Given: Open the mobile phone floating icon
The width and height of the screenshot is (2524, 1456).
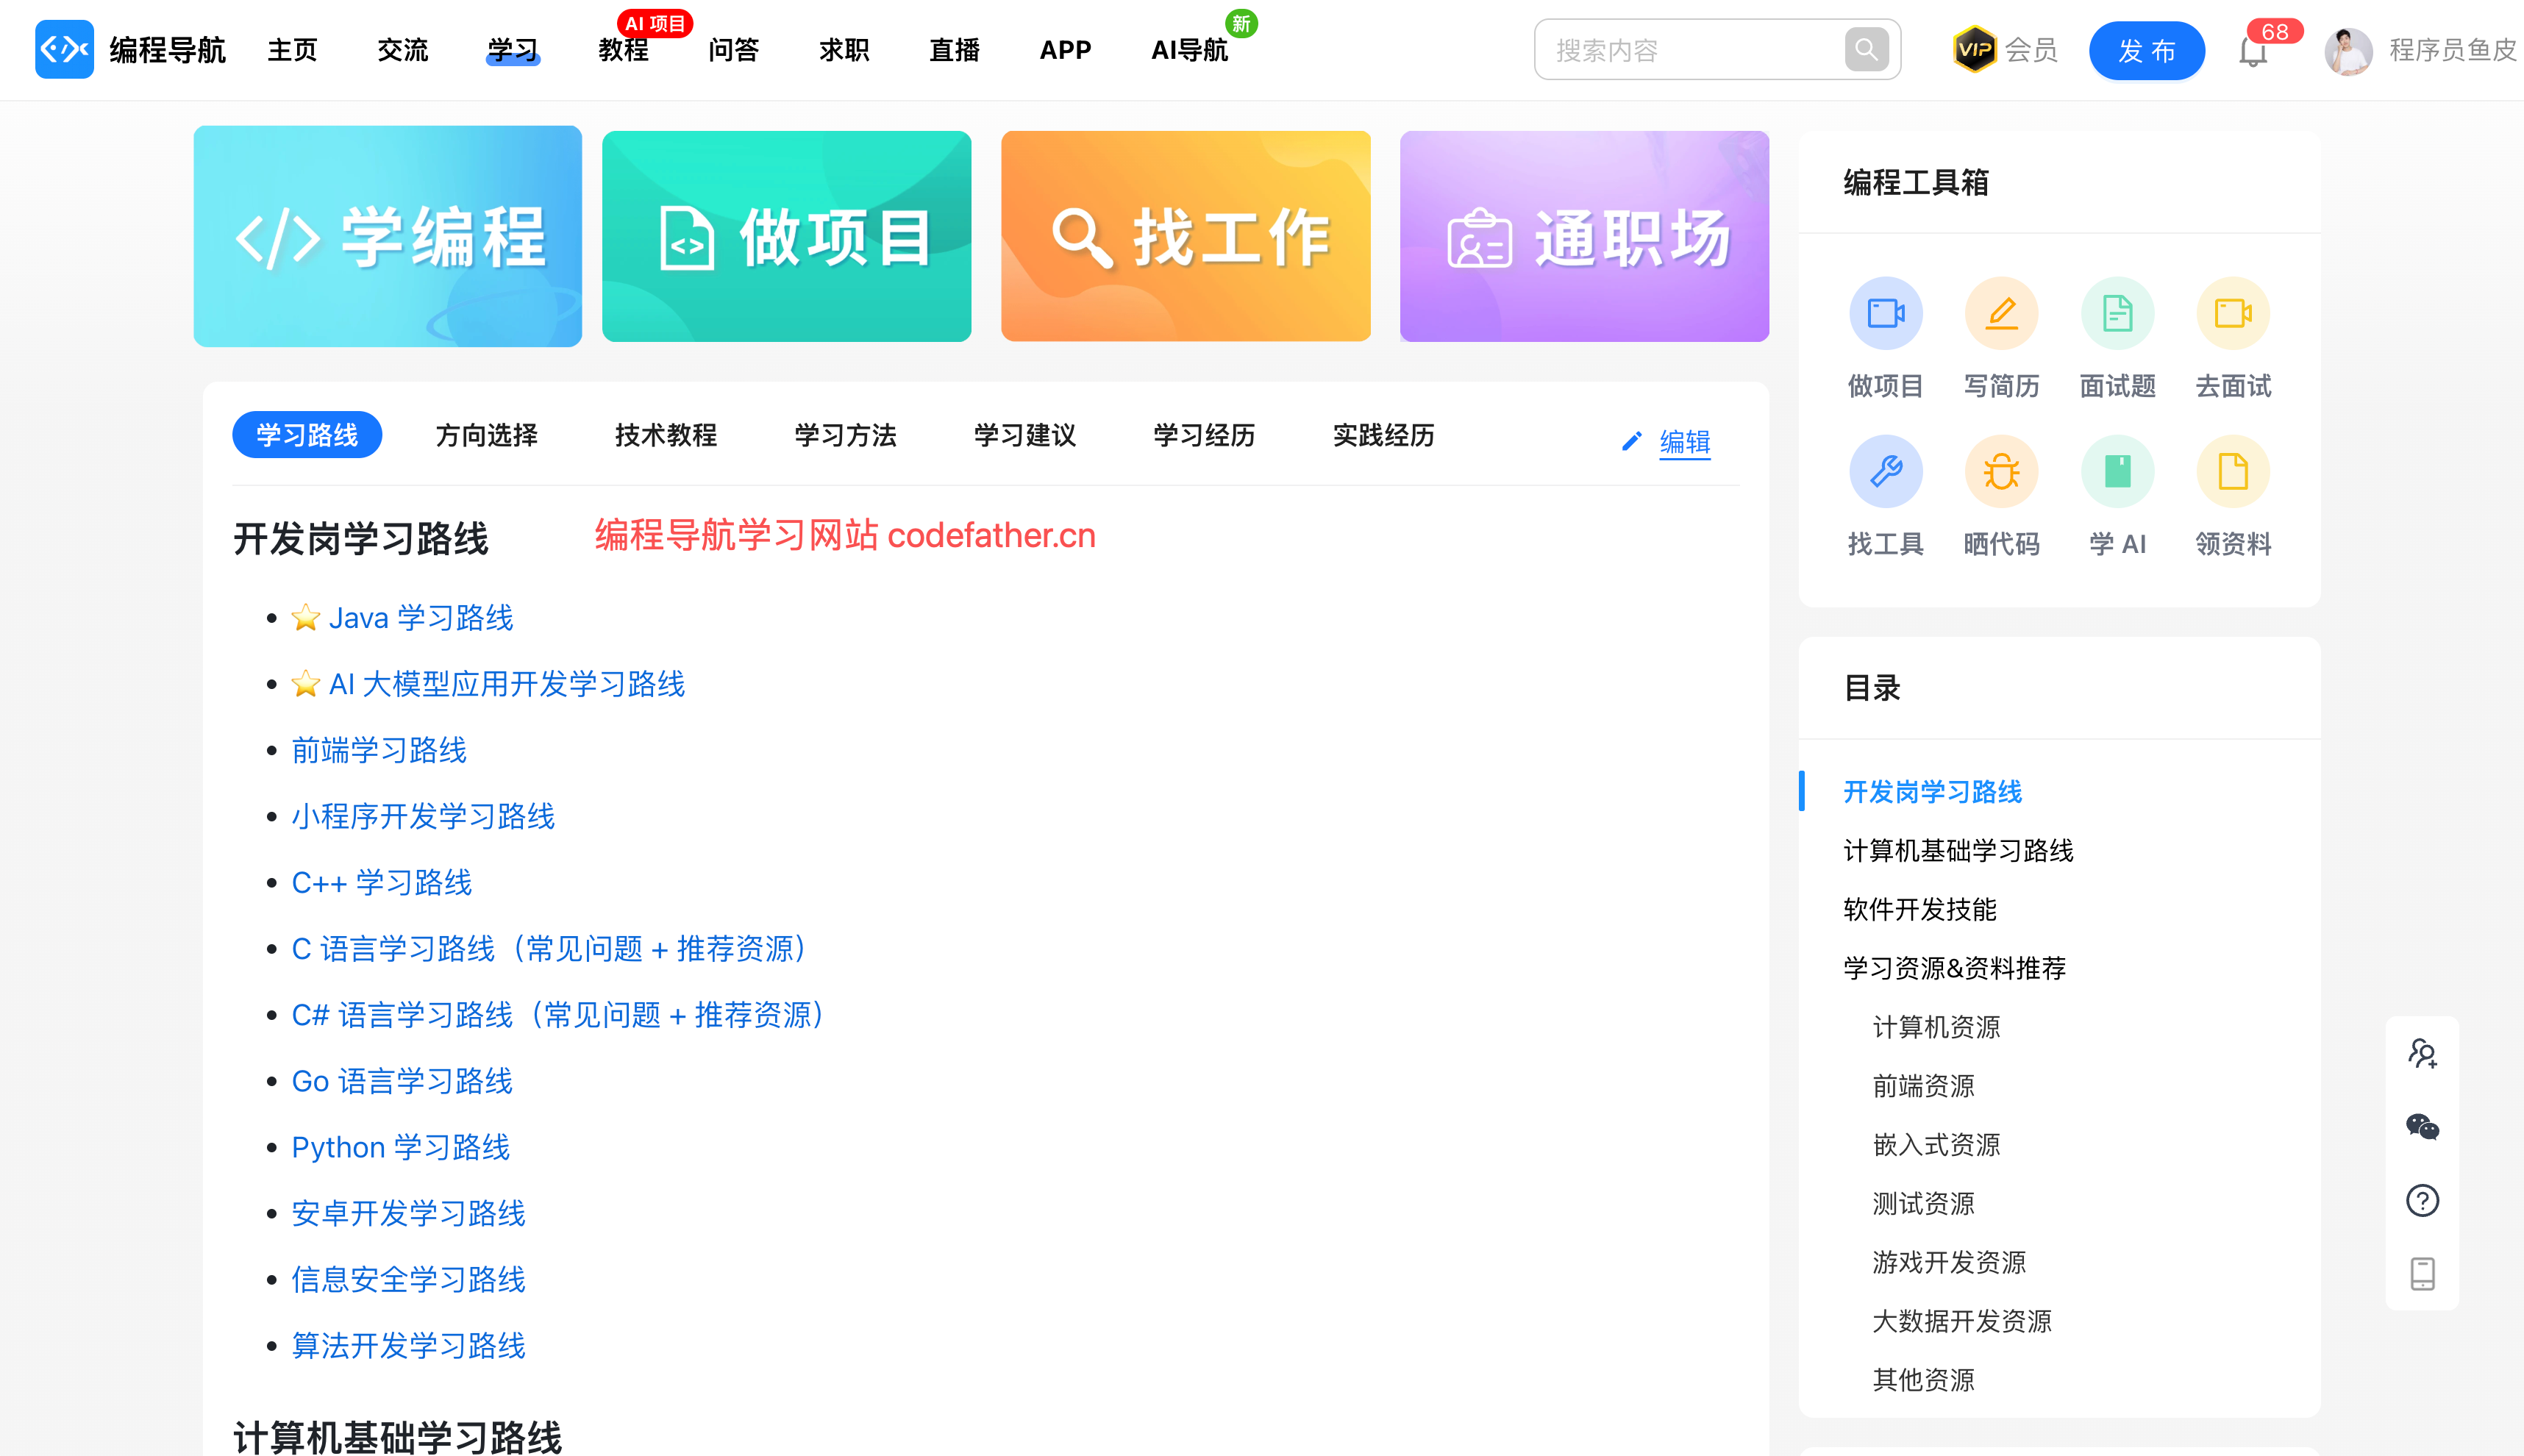Looking at the screenshot, I should pos(2422,1274).
